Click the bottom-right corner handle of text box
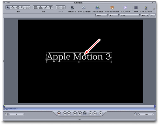Screen dimensions: 159x125 pos(111,62)
